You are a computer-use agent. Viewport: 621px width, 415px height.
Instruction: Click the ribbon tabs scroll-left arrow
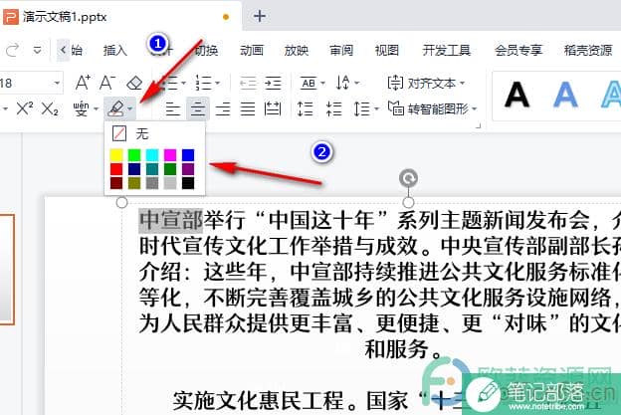(x=63, y=51)
